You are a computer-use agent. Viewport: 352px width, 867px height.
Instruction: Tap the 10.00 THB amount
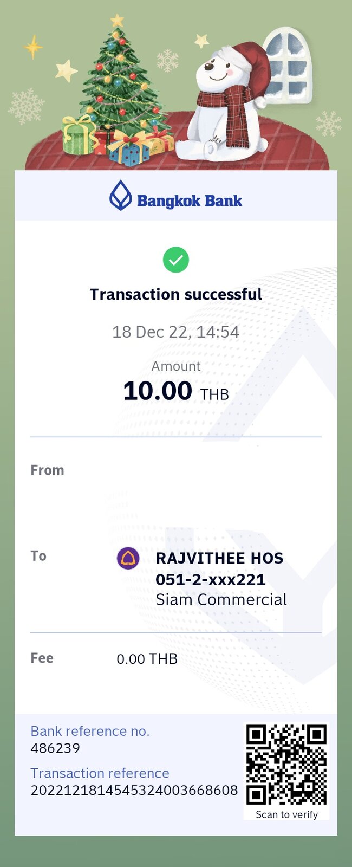pyautogui.click(x=175, y=391)
